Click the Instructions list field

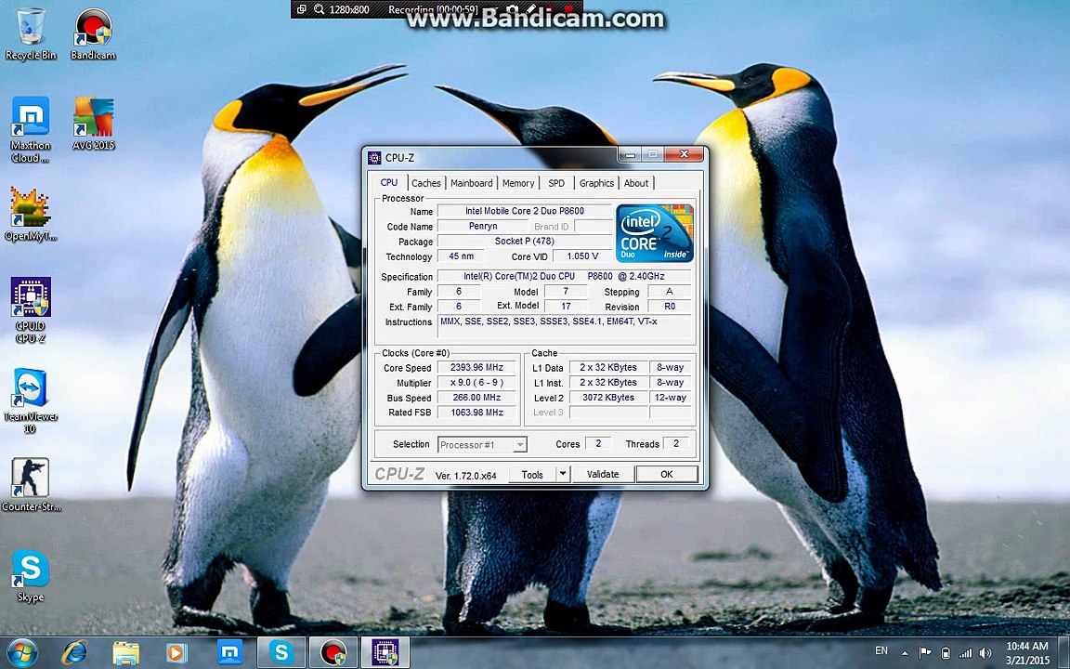pos(564,326)
